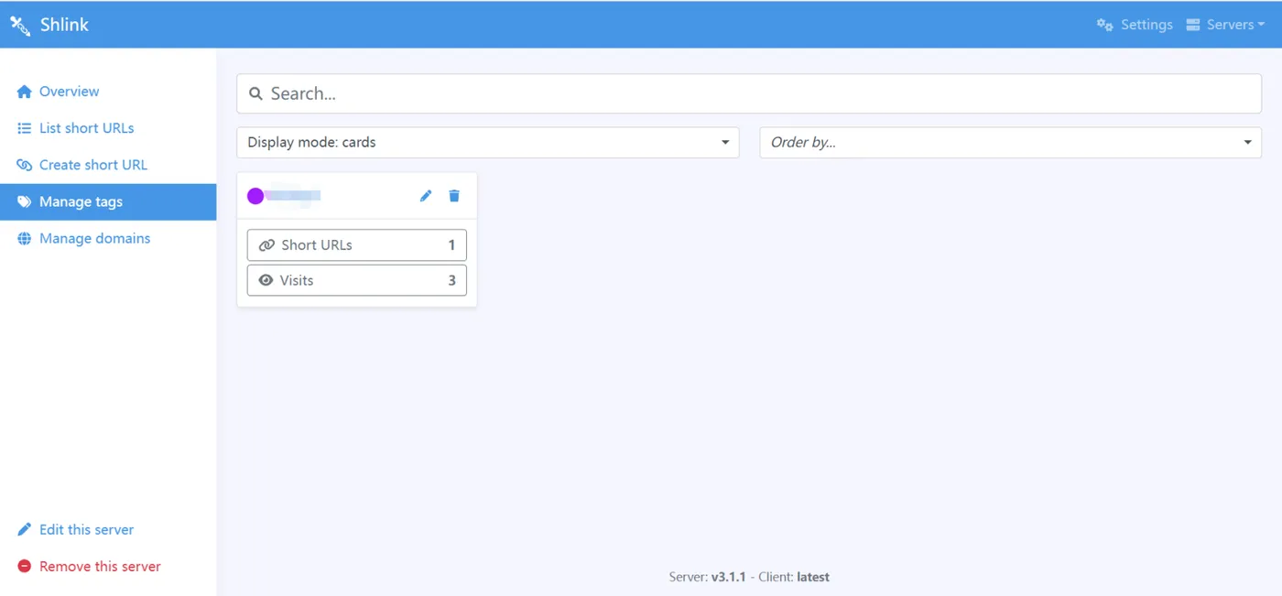Click the list icon beside List short URLs
The height and width of the screenshot is (596, 1282).
25,128
